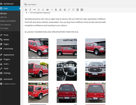Remove link with unlink icon
This screenshot has width=136, height=105.
coord(73,10)
